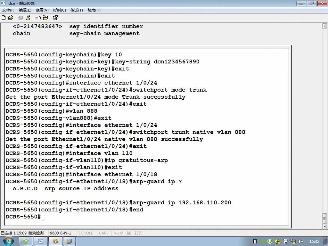
Task: Click the 'interface vlan 110' command line
Action: pyautogui.click(x=69, y=153)
